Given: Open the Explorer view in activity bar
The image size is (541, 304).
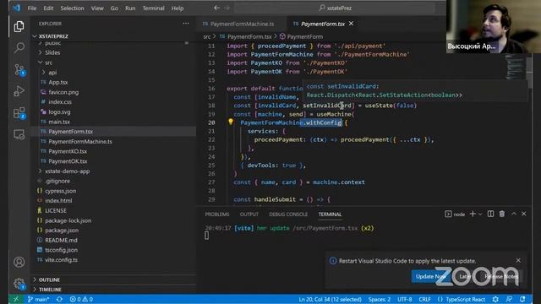Looking at the screenshot, I should coord(19,26).
